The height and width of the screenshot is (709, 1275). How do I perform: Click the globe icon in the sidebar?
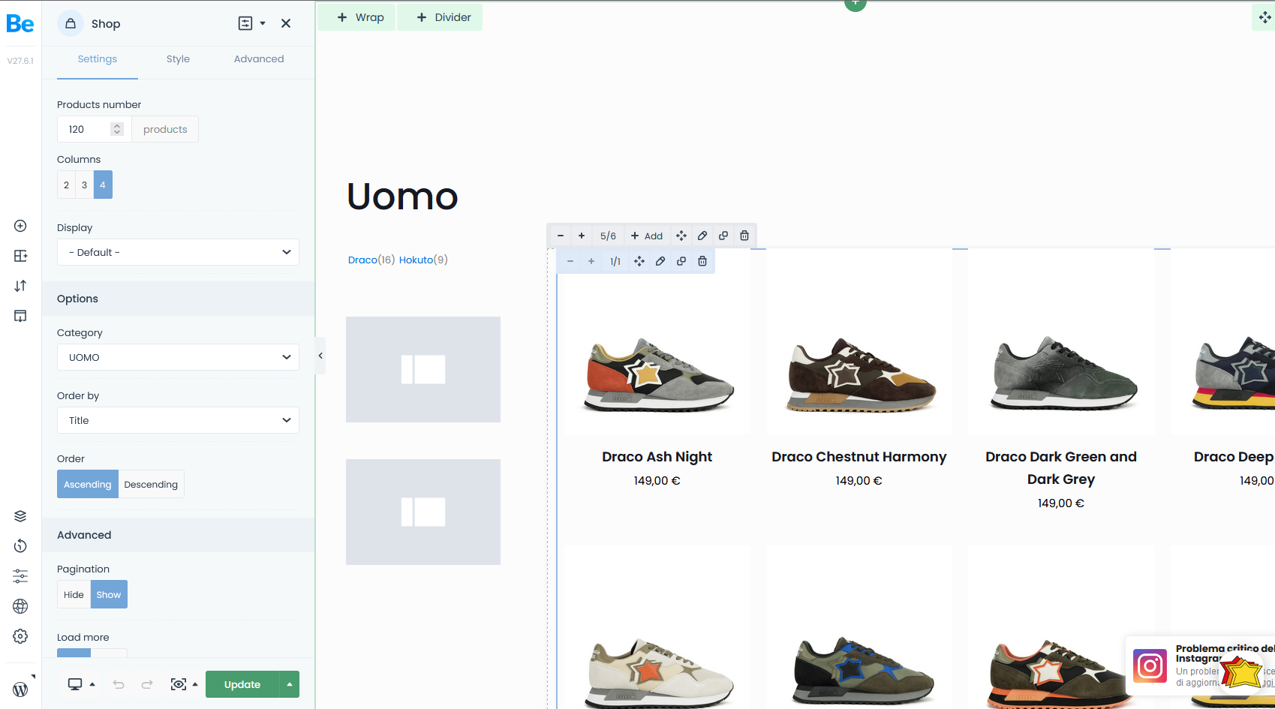point(20,606)
